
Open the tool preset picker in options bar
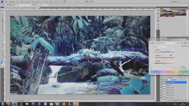[3, 5]
